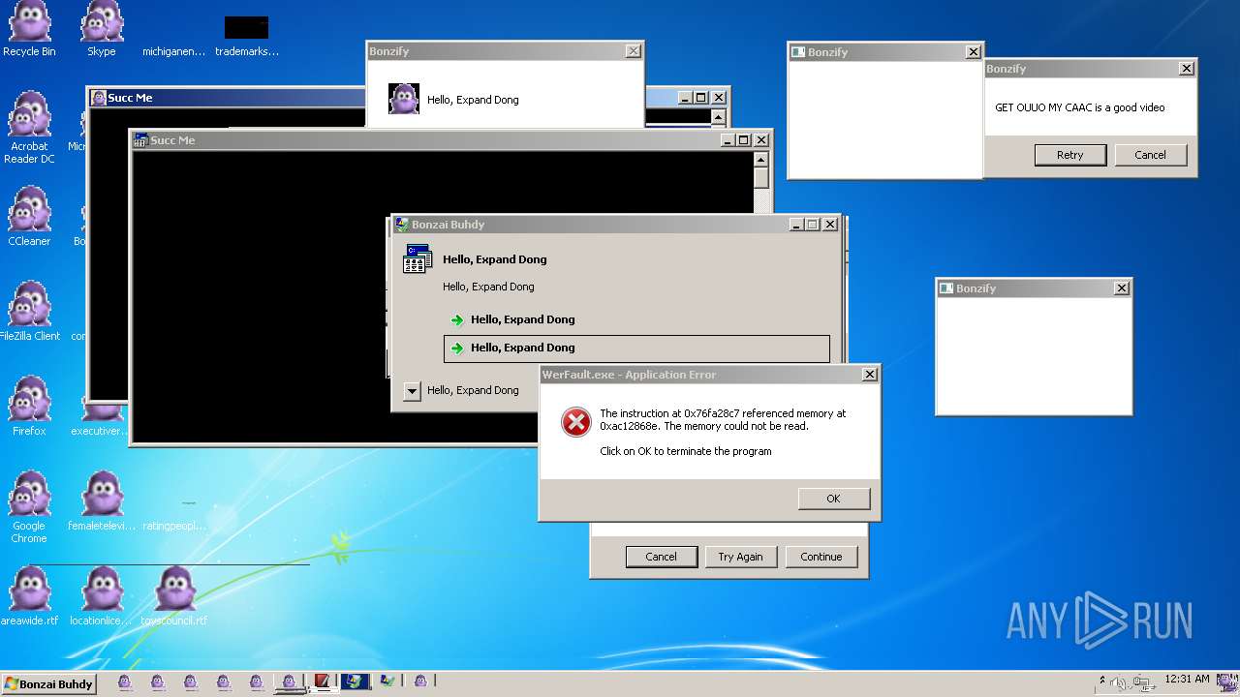Launch Firefox from the desktop

(x=29, y=406)
